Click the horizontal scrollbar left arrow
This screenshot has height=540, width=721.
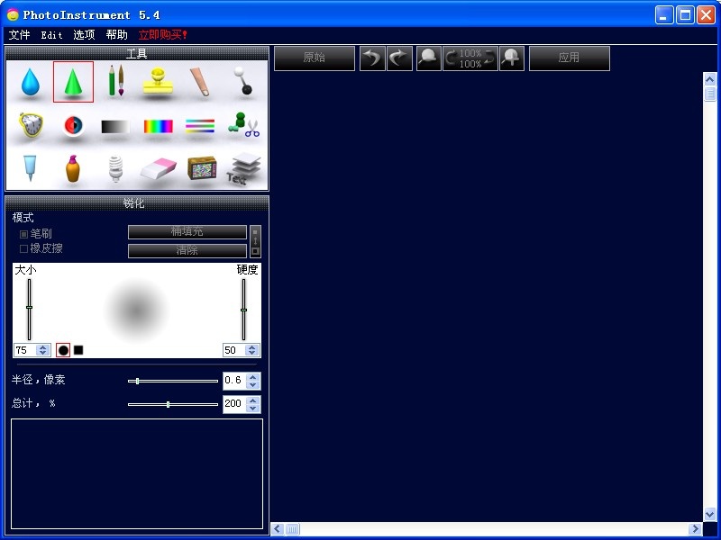[x=278, y=529]
